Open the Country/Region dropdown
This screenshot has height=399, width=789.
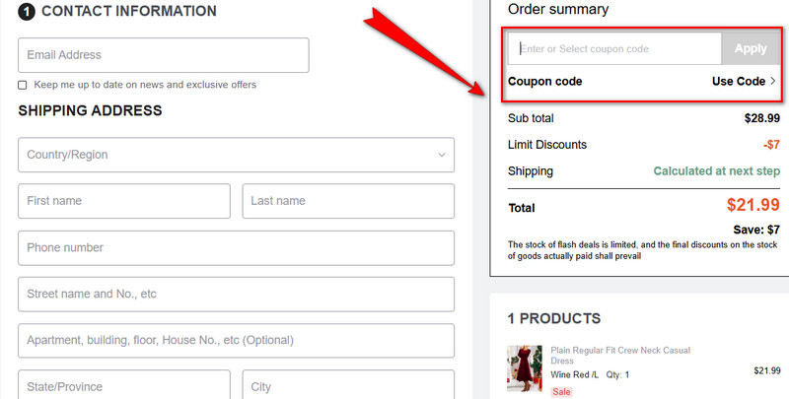tap(236, 155)
